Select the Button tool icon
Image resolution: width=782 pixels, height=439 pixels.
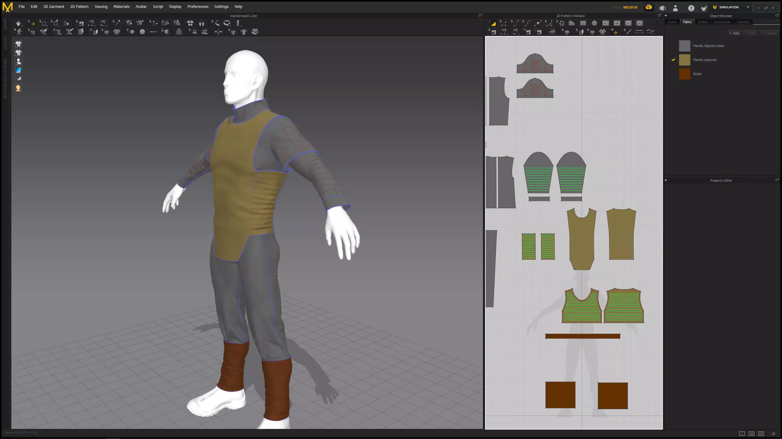[142, 32]
